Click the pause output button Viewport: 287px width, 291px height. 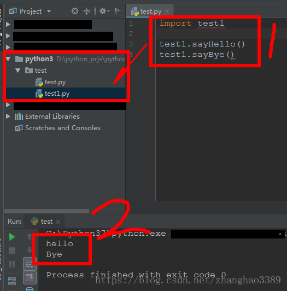[12, 264]
